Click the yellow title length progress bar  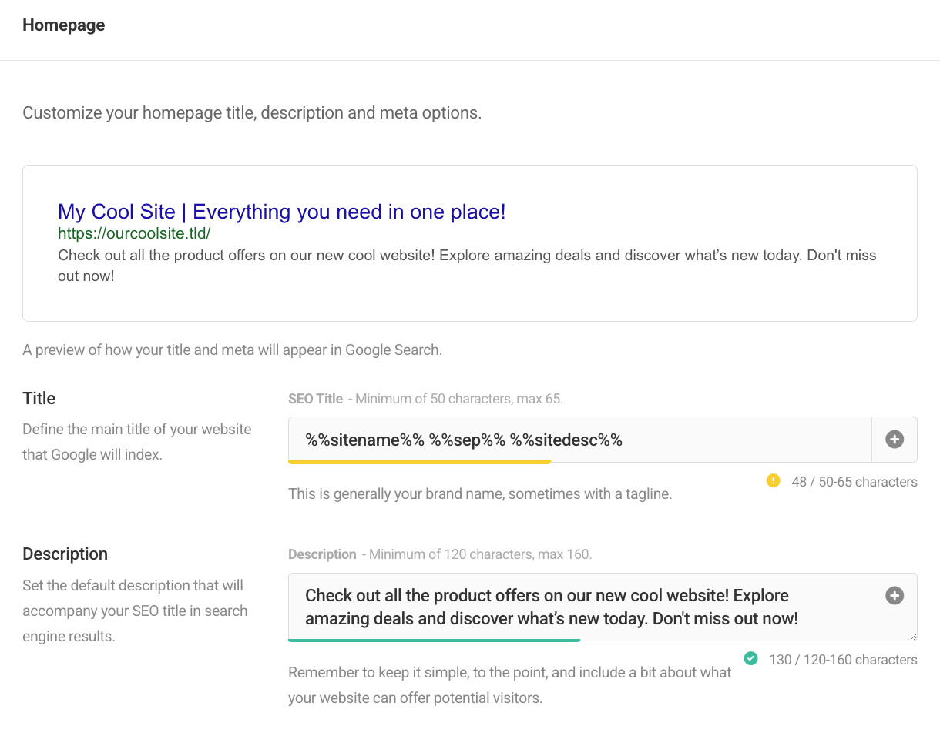pyautogui.click(x=419, y=463)
